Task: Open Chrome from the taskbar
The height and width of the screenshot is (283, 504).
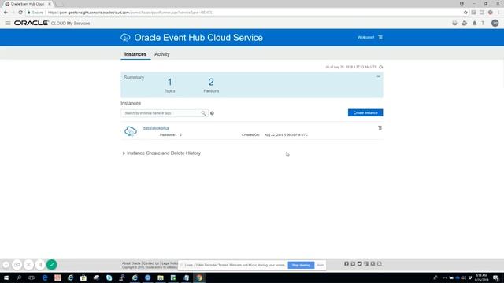Action: coord(199,277)
